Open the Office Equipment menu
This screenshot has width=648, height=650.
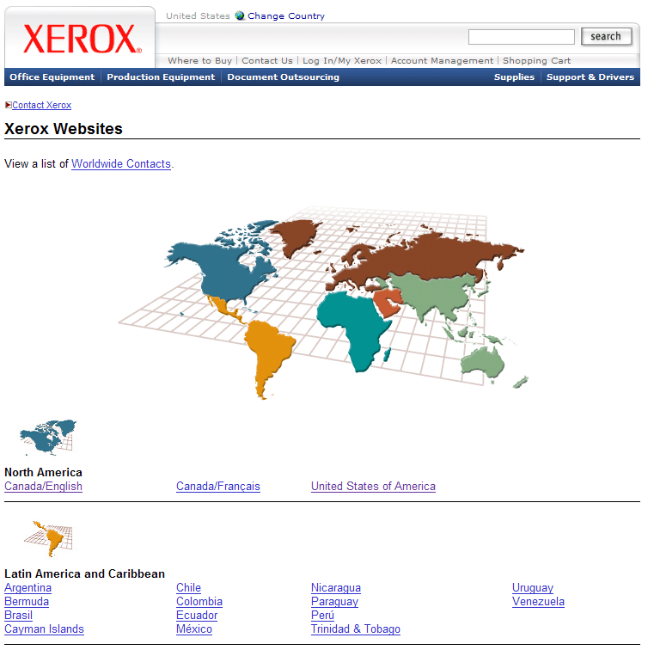(52, 77)
